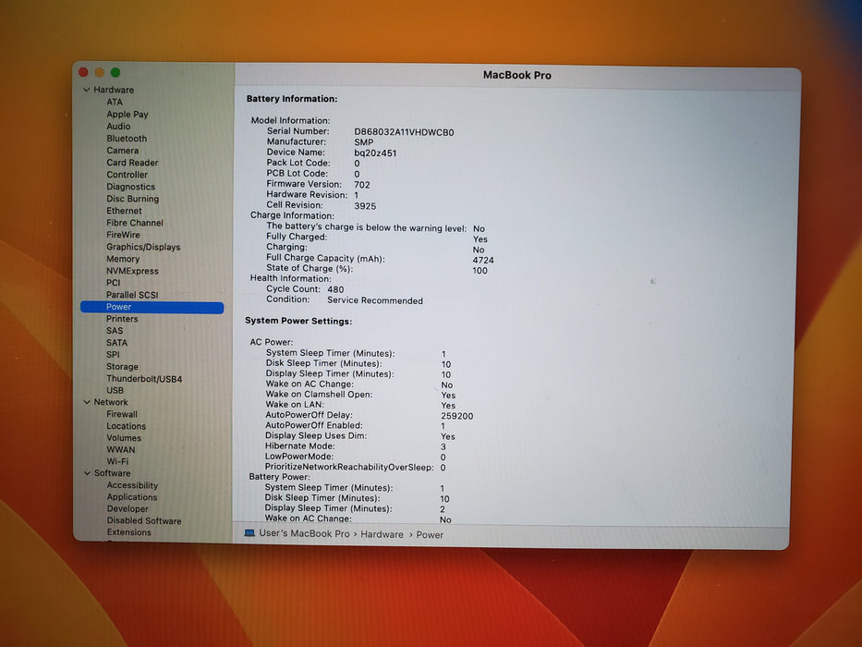Viewport: 862px width, 647px height.
Task: Click the Hardware category label
Action: (114, 90)
